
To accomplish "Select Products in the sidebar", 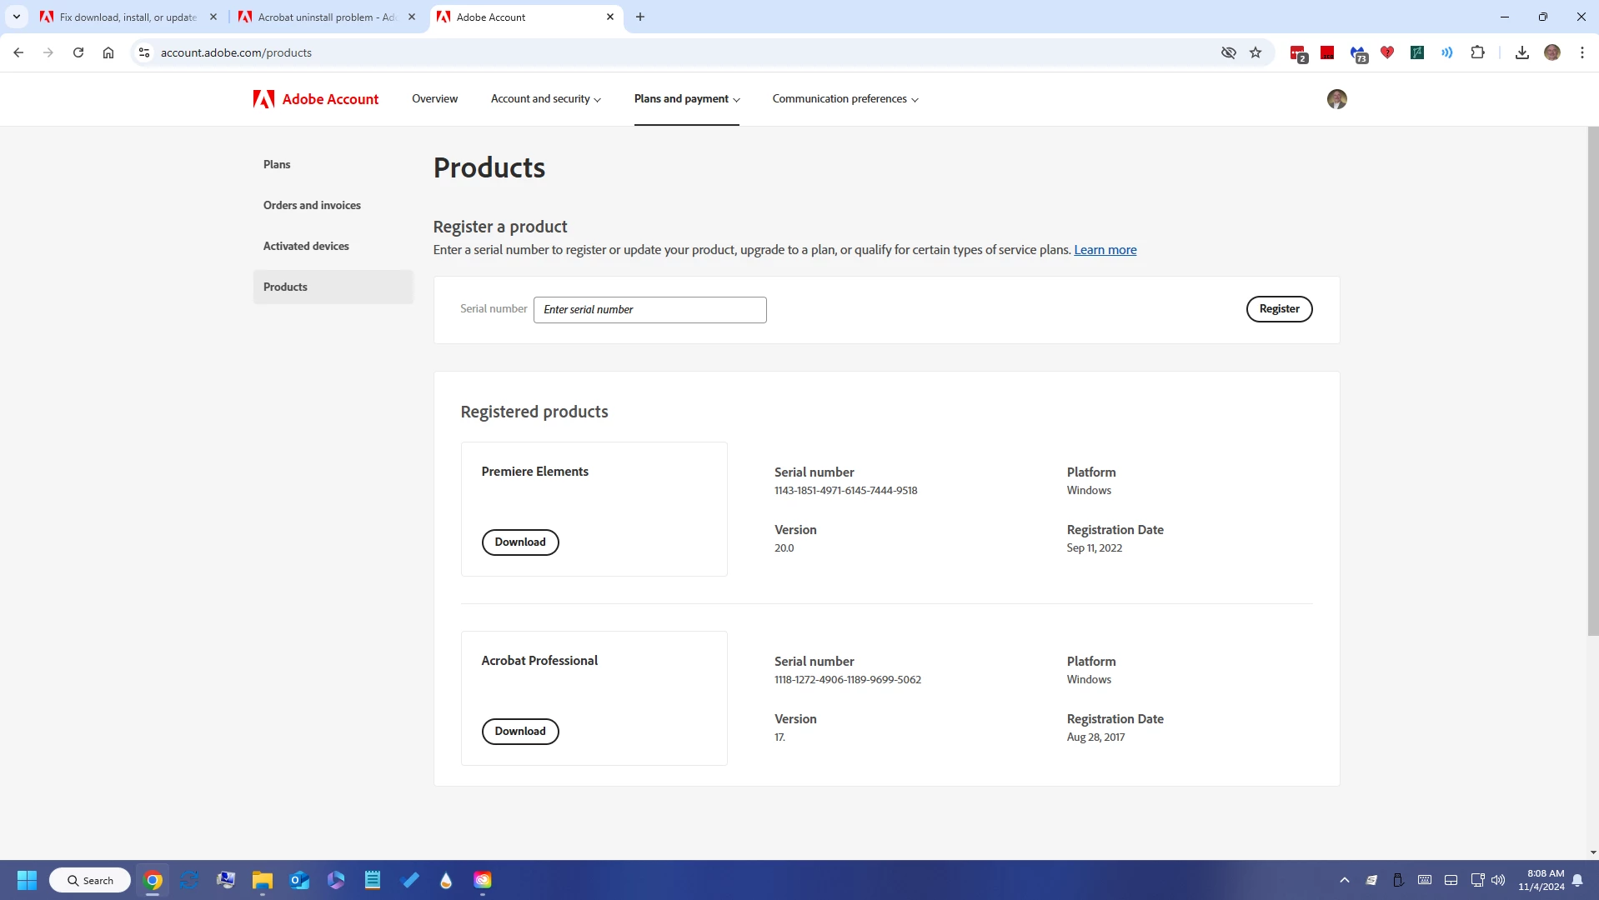I will pos(333,287).
